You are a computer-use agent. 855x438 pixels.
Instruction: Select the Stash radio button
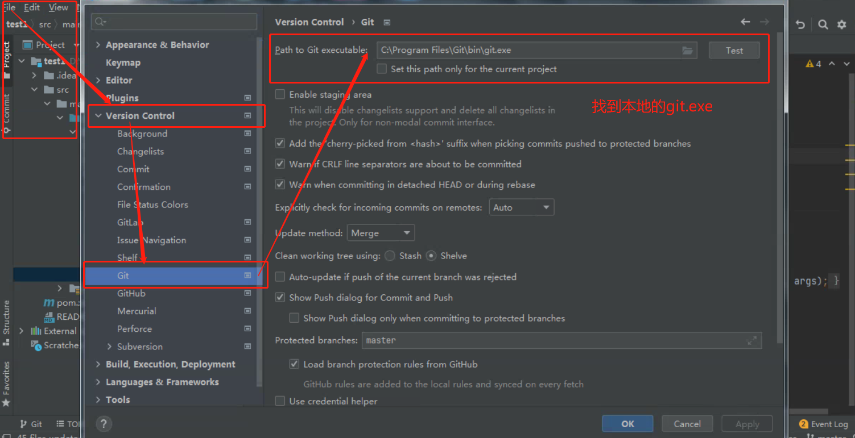(390, 256)
